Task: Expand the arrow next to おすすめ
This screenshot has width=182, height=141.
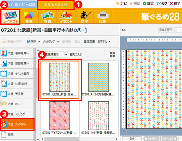Action: pyautogui.click(x=110, y=42)
